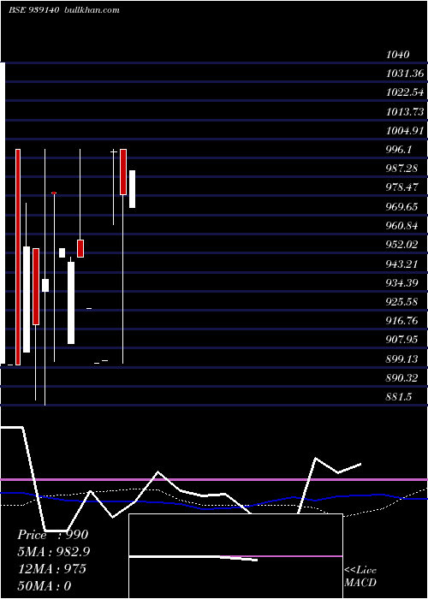The width and height of the screenshot is (428, 599).
Task: Click the 881.5 axis label
Action: (399, 397)
